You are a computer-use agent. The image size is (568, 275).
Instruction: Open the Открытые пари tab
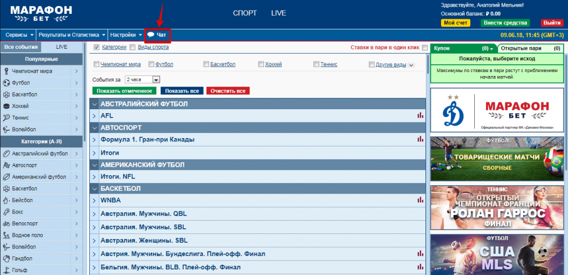point(515,48)
